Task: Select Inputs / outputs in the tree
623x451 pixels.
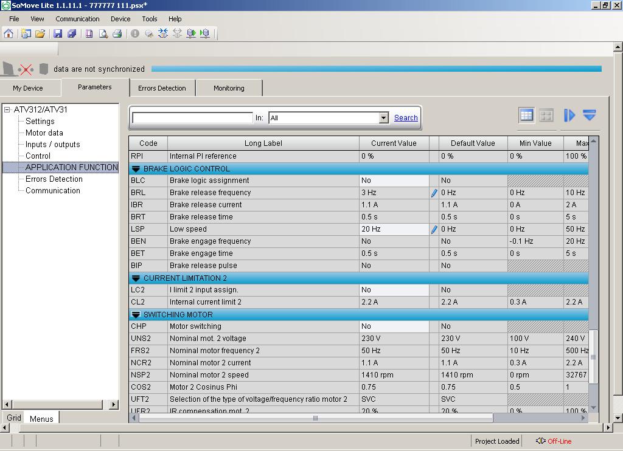Action: pos(52,144)
